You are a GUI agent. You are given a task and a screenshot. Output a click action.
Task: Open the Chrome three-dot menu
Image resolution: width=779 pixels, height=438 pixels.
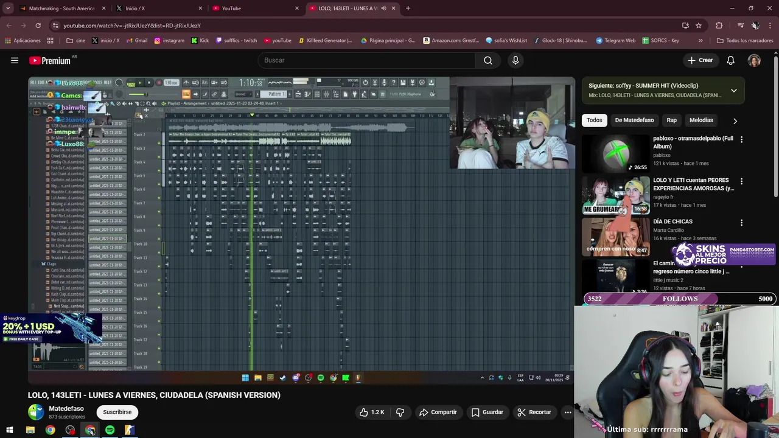[x=770, y=26]
